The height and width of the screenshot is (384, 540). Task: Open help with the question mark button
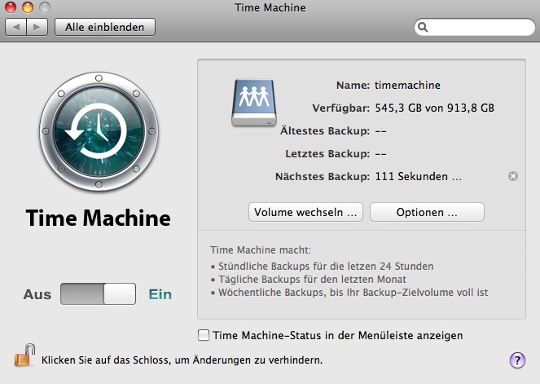pyautogui.click(x=517, y=360)
